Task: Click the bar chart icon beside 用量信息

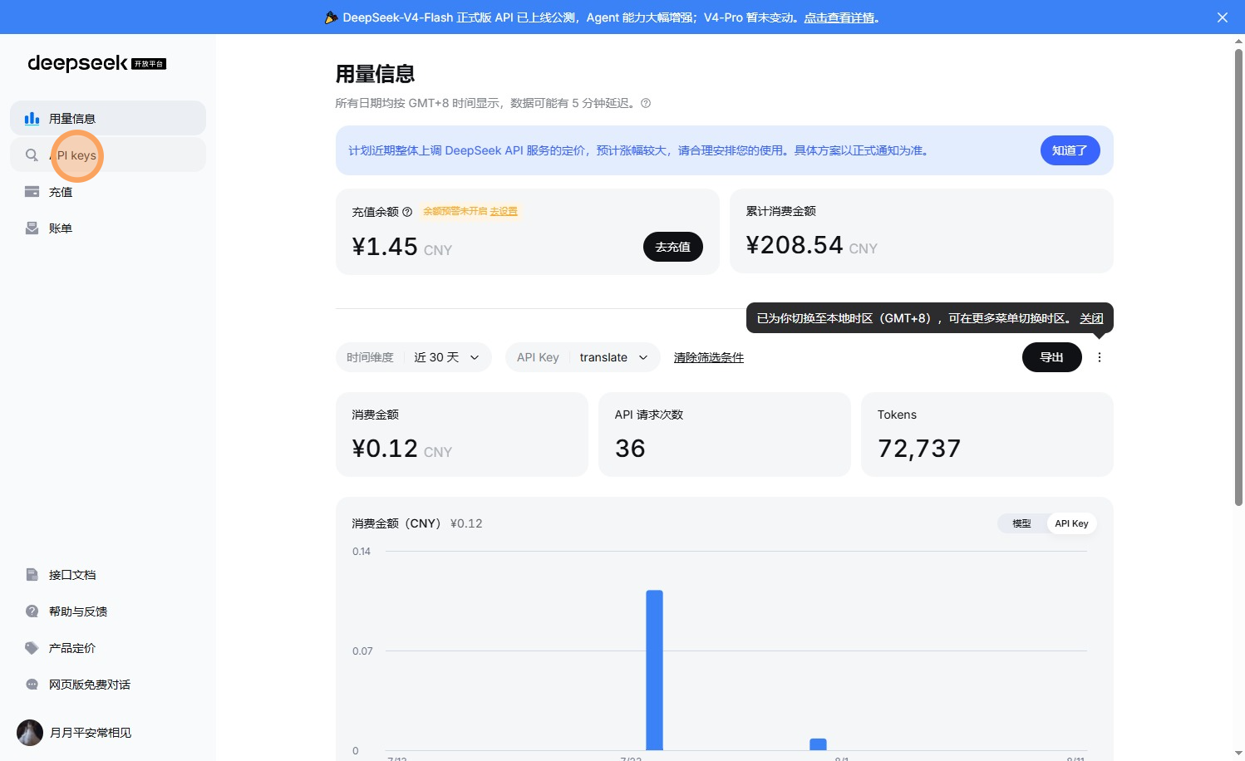Action: tap(32, 119)
